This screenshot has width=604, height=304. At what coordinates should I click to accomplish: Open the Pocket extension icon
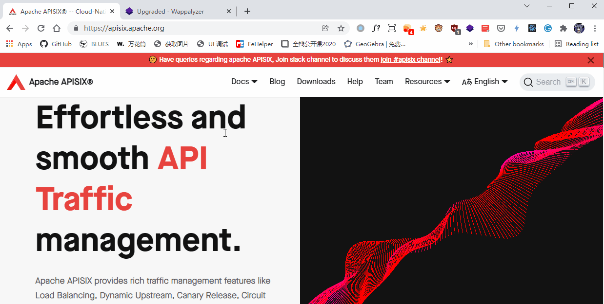(501, 28)
